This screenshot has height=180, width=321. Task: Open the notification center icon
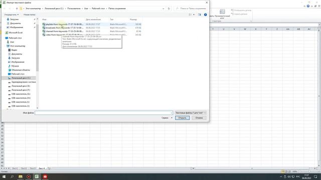click(315, 176)
